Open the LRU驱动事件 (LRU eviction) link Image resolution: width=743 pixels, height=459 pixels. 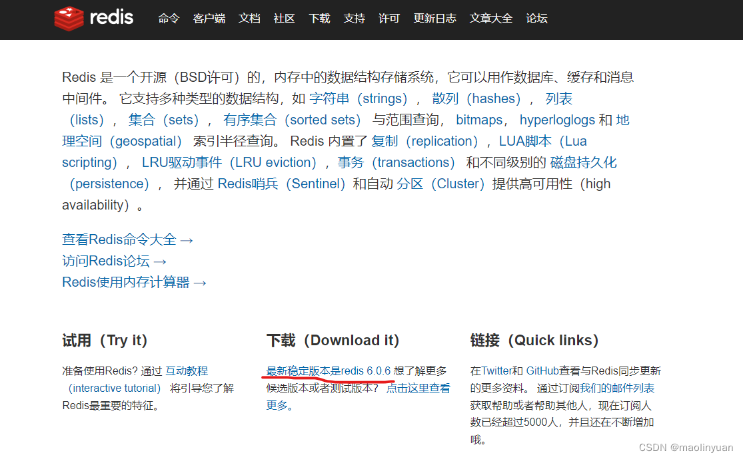[x=229, y=162]
